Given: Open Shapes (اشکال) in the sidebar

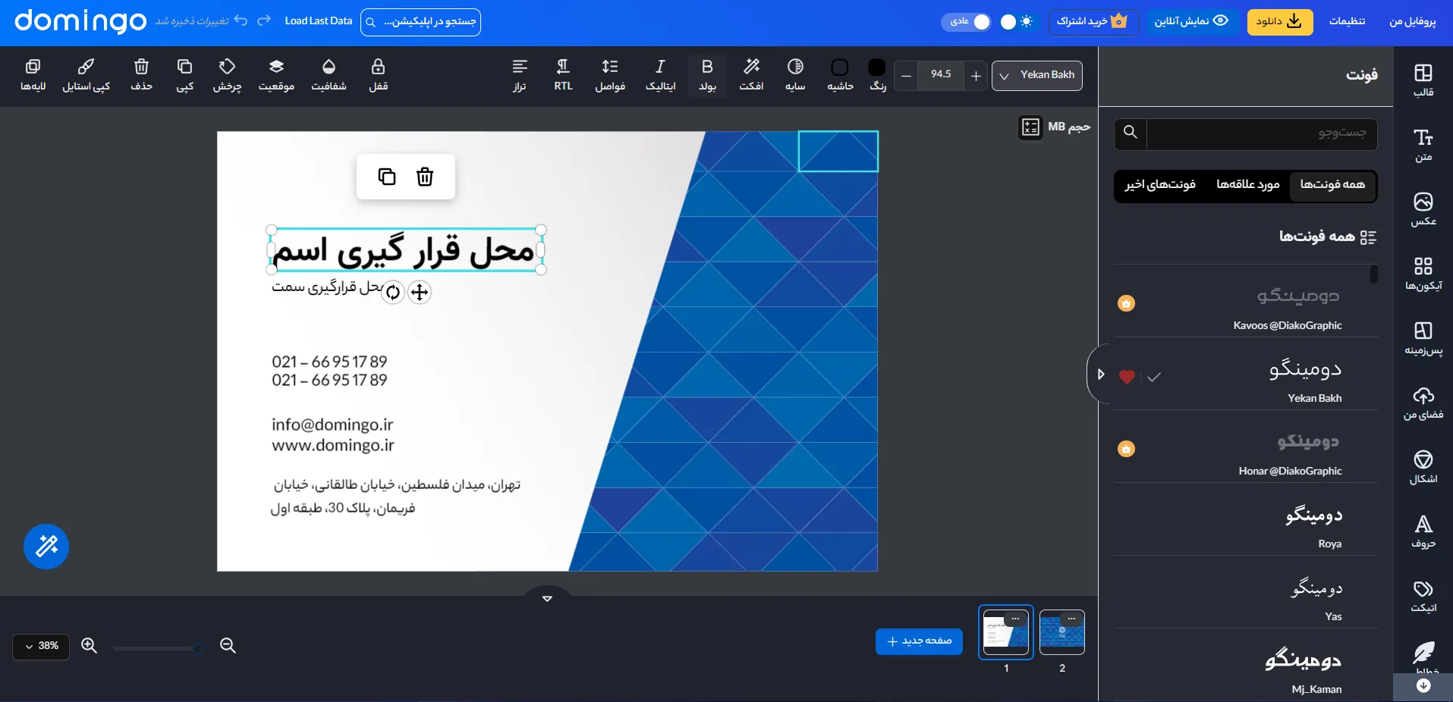Looking at the screenshot, I should point(1423,467).
